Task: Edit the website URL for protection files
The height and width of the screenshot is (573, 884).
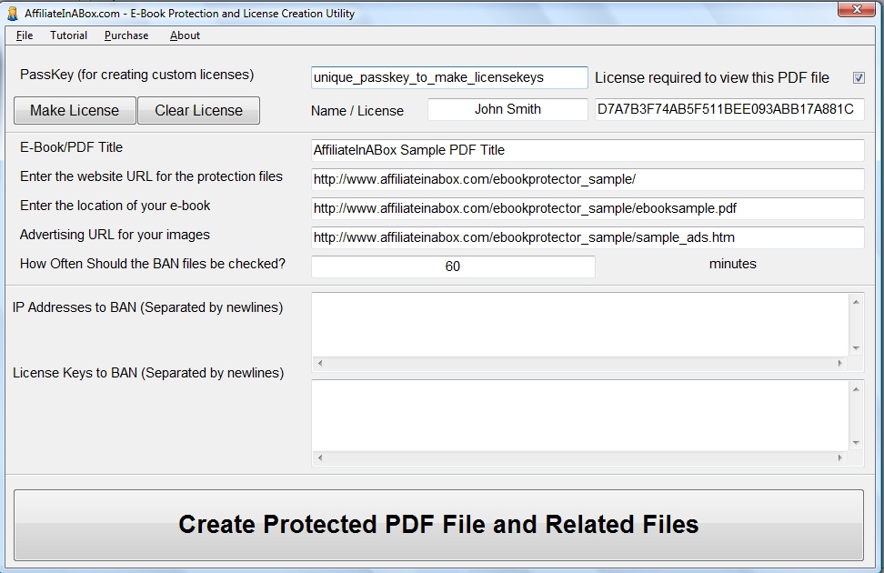Action: click(x=587, y=179)
